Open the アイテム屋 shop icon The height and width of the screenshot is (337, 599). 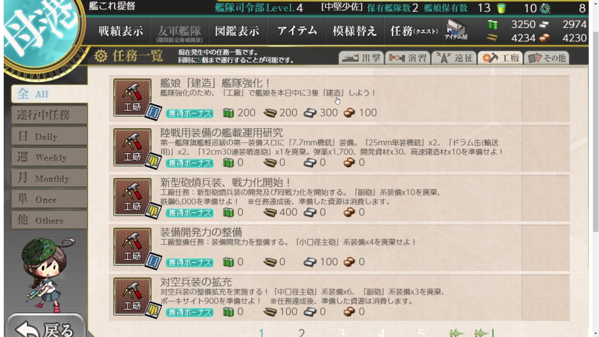pos(456,30)
